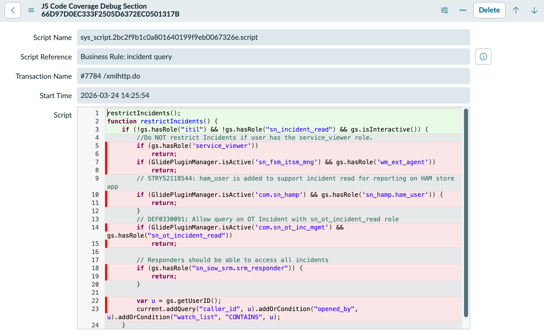Open the form context hamburger menu
The image size is (544, 335).
(31, 10)
